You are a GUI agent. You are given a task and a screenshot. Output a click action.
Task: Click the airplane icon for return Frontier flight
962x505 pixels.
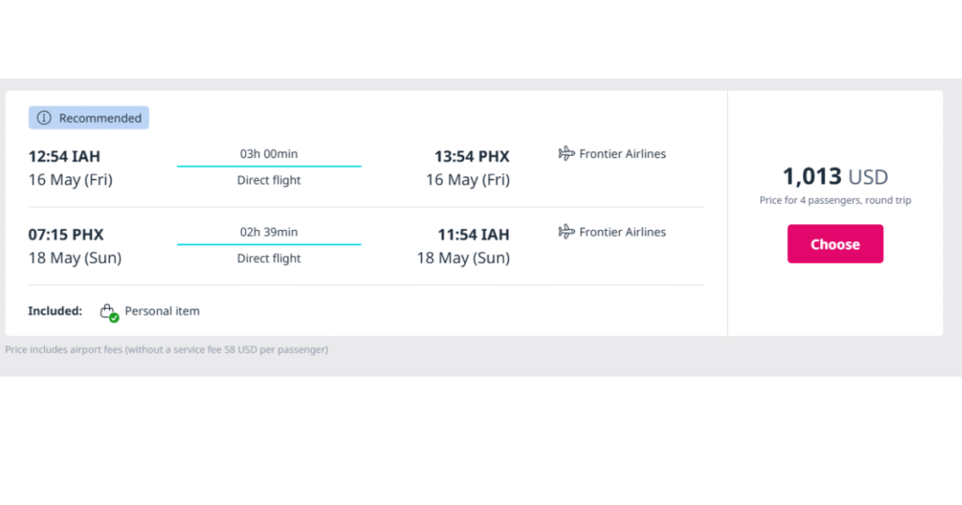pyautogui.click(x=566, y=232)
